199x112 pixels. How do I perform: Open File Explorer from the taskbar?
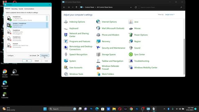(x=114, y=109)
